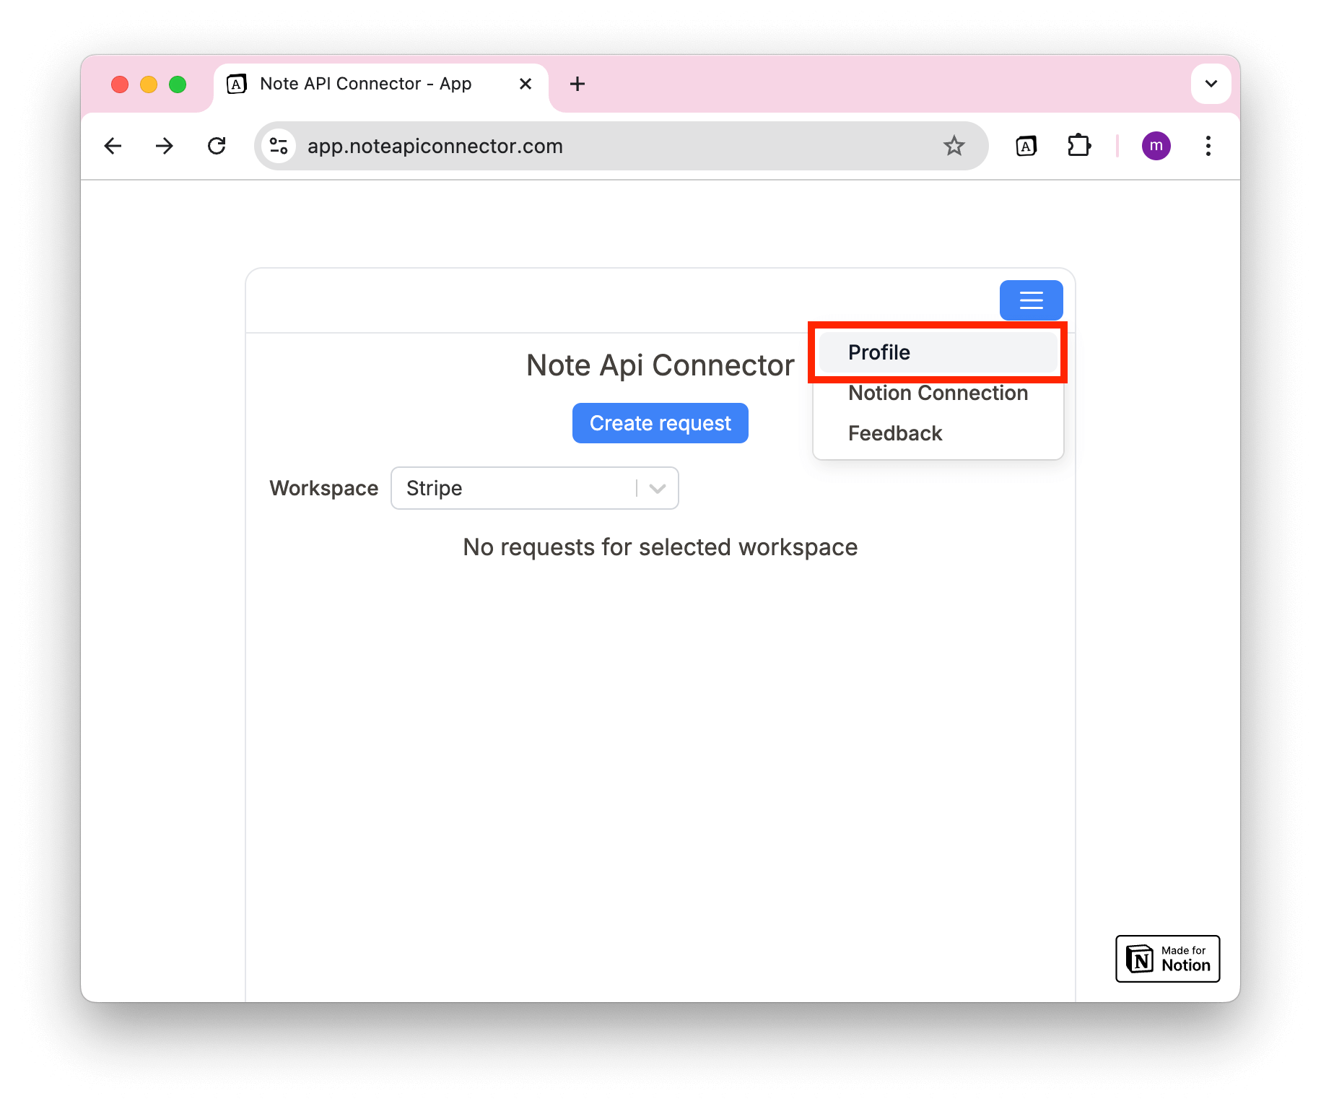Reload the current page
The width and height of the screenshot is (1321, 1109).
tap(217, 146)
